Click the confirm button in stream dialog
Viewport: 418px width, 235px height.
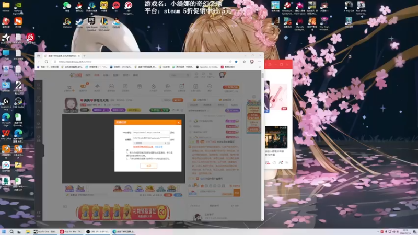click(149, 166)
